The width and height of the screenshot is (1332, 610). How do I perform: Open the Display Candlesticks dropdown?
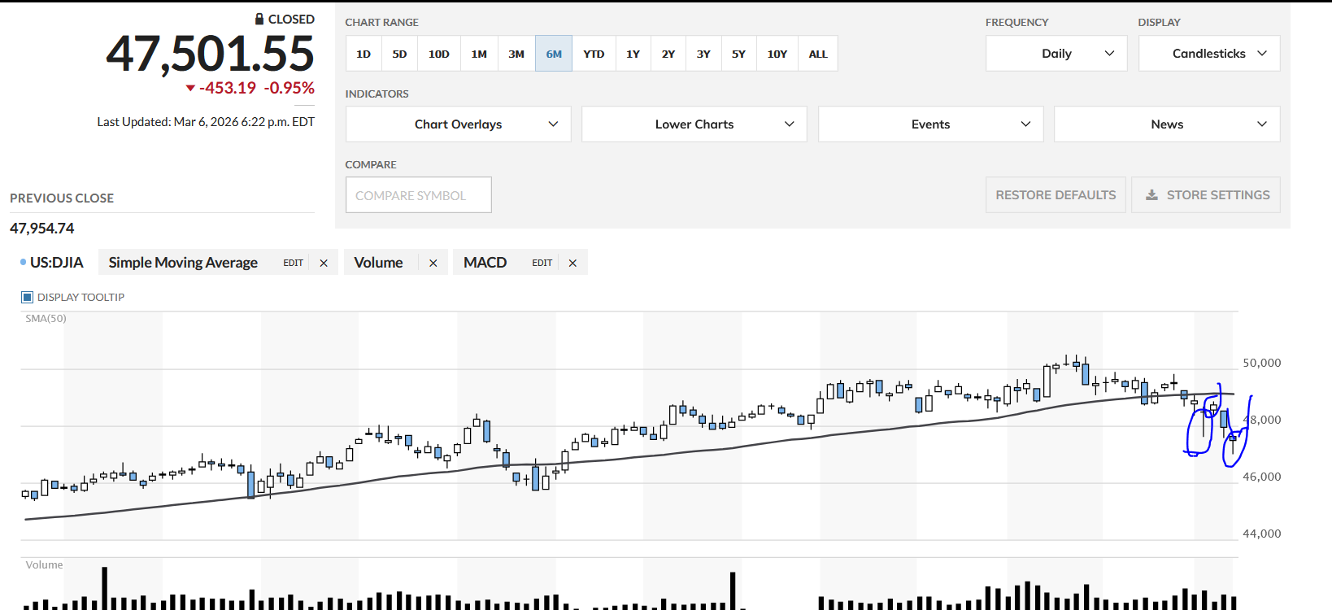point(1209,53)
